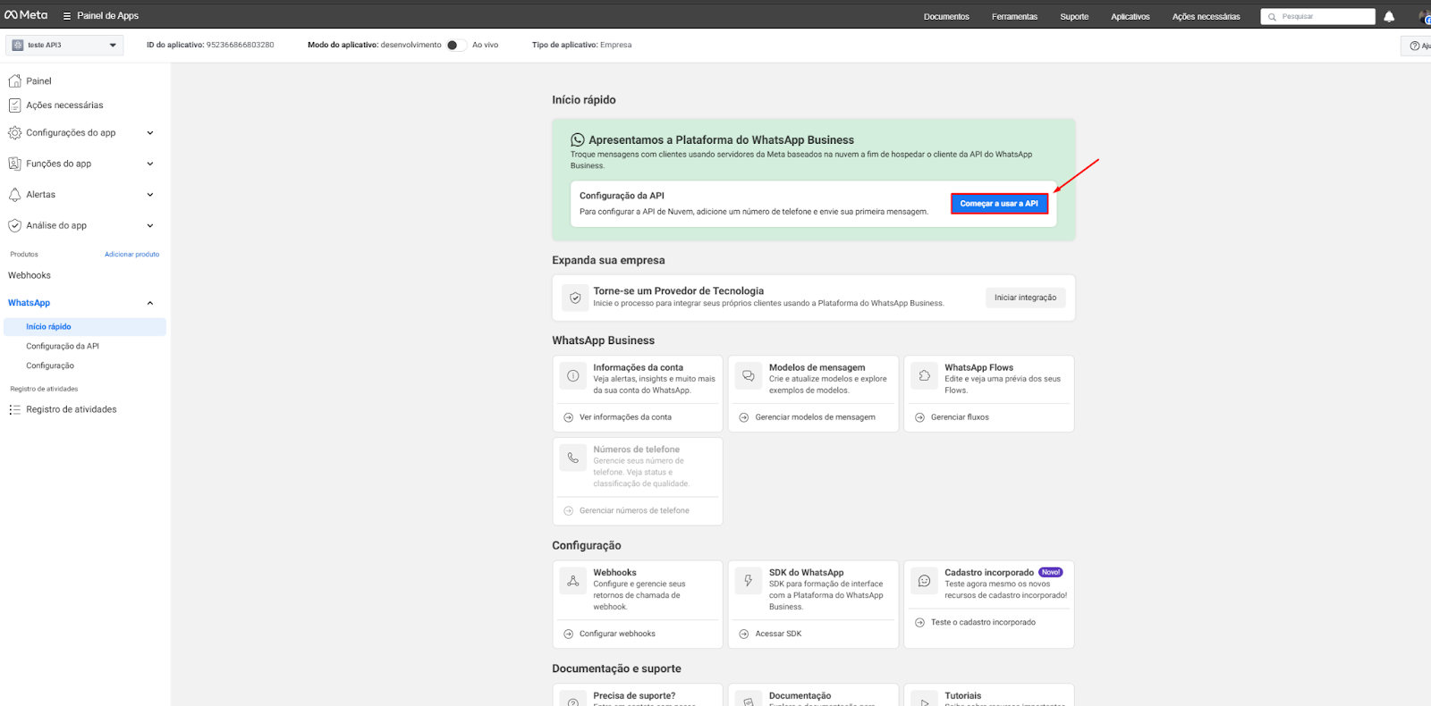Viewport: 1431px width, 706px height.
Task: Click the Modelos de mensagem chat icon
Action: click(x=749, y=376)
